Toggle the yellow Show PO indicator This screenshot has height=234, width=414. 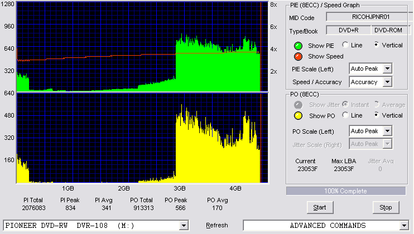[x=298, y=116]
